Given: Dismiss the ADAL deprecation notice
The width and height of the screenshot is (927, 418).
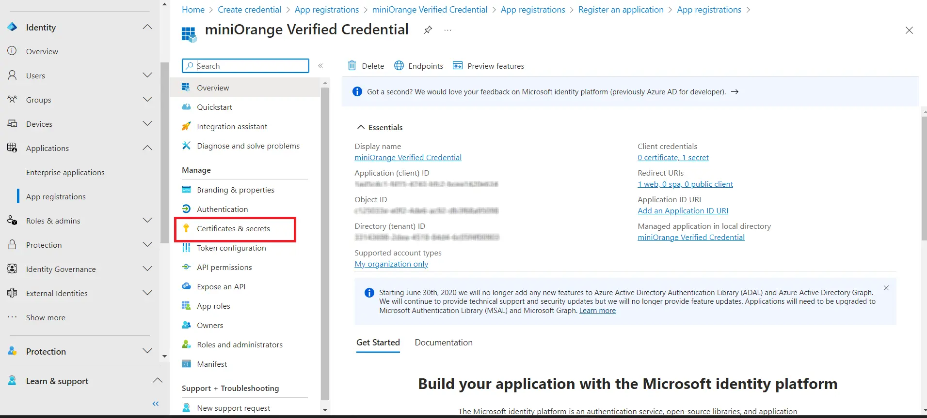Looking at the screenshot, I should [x=886, y=288].
